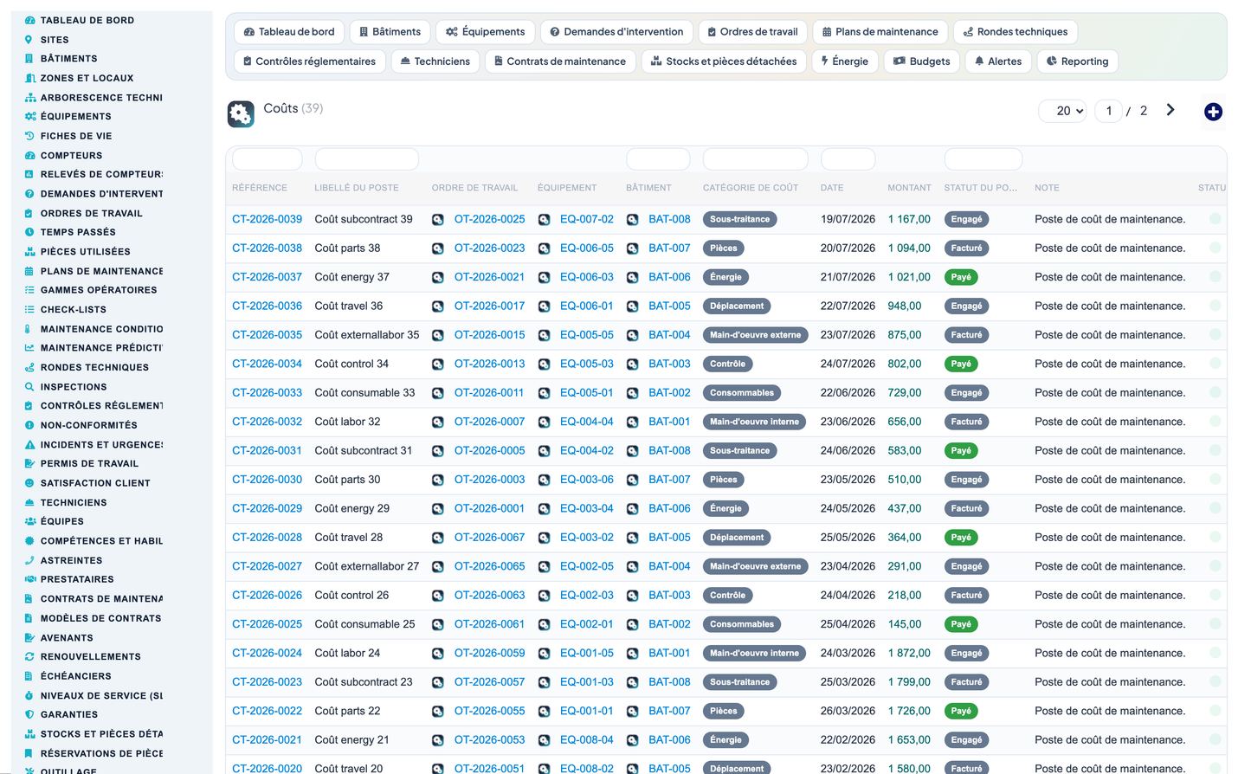Click the Inspections magnifier icon

(x=29, y=387)
